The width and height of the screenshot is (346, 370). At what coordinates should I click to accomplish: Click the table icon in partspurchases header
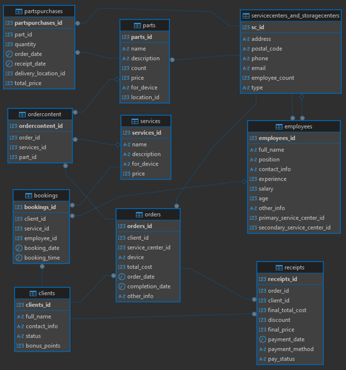[19, 11]
